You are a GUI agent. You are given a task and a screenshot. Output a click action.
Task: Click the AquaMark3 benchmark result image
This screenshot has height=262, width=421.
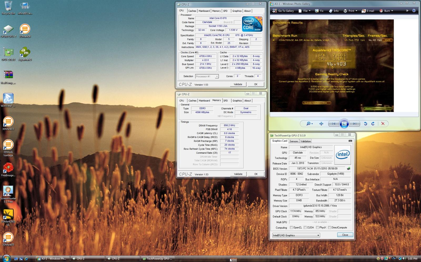pos(332,66)
